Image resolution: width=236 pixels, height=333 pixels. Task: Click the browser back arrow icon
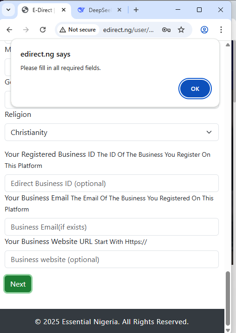9,30
